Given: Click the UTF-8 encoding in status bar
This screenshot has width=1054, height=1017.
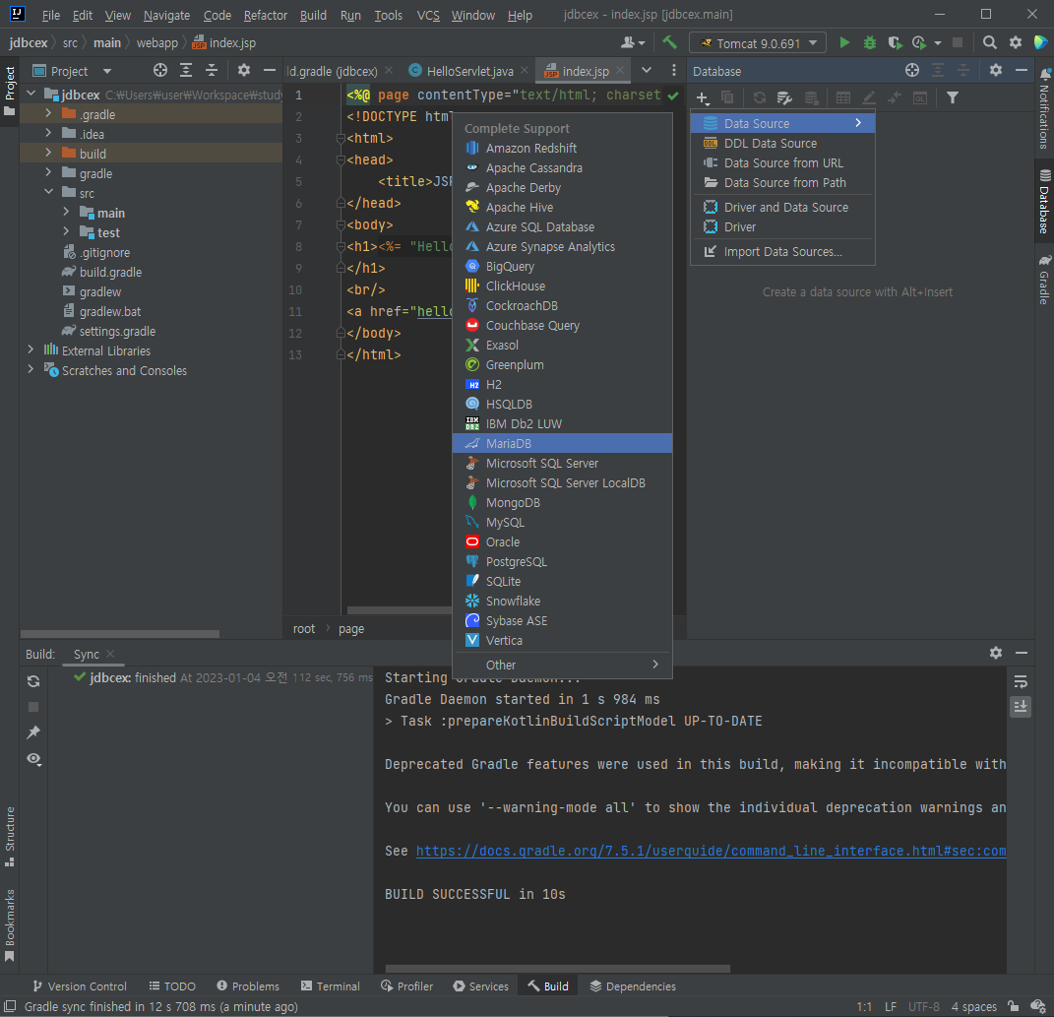Looking at the screenshot, I should click(x=923, y=1006).
